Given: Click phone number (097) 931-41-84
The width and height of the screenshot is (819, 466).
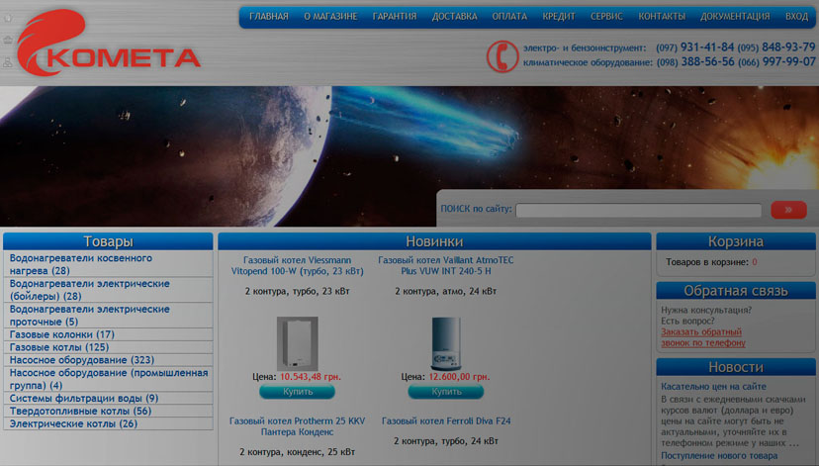Looking at the screenshot, I should tap(694, 47).
